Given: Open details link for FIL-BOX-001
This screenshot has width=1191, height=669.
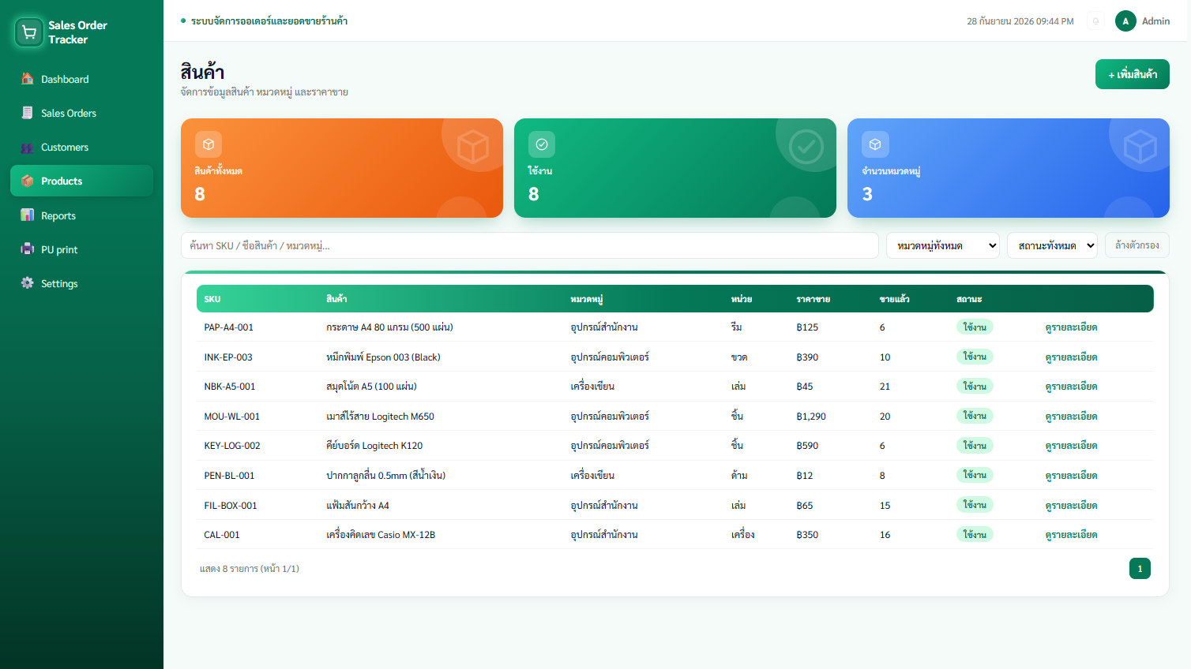Looking at the screenshot, I should click(1071, 506).
